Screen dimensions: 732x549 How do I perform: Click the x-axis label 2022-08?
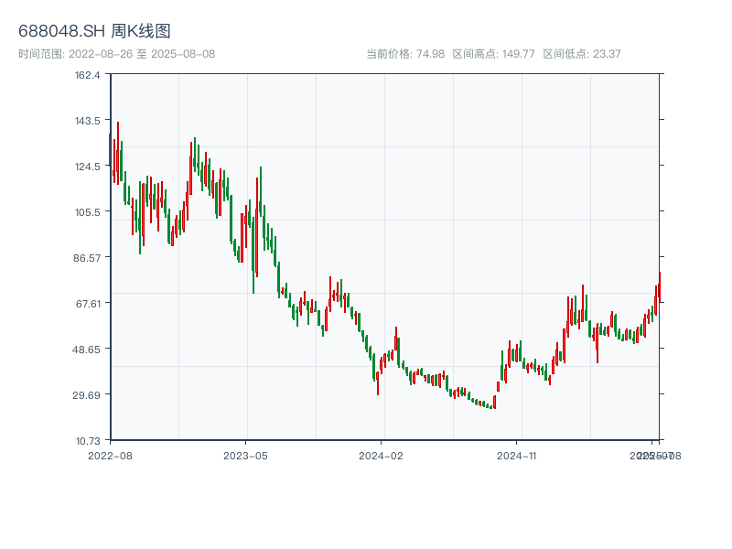110,456
